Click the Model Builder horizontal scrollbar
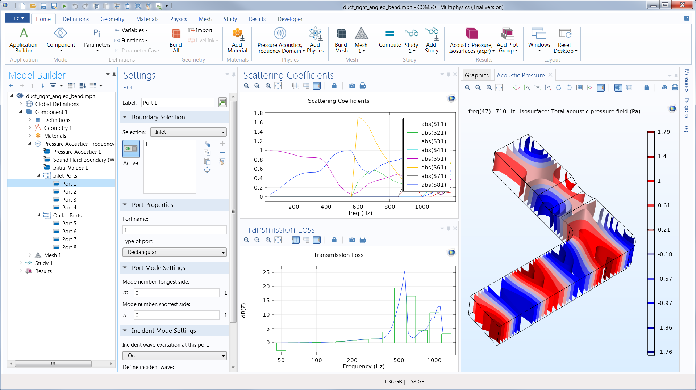The height and width of the screenshot is (390, 696). pyautogui.click(x=53, y=364)
